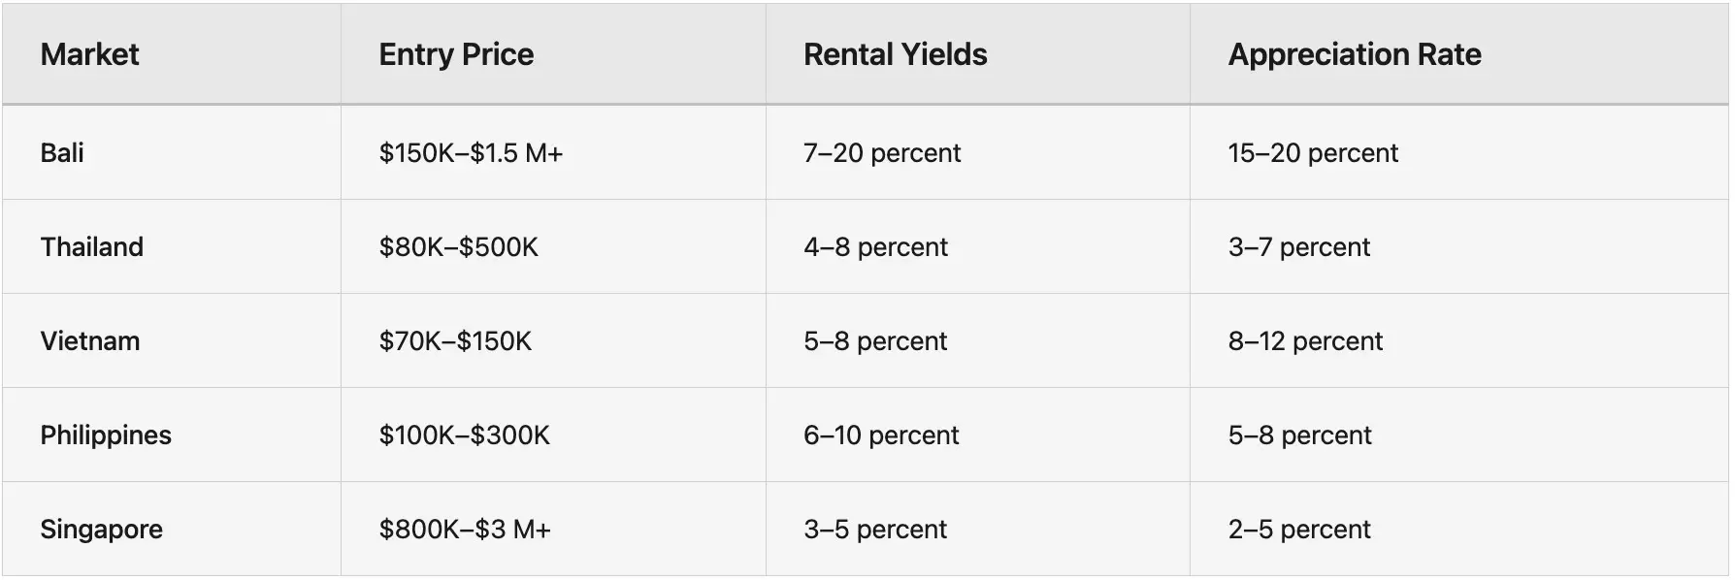Click Bali appreciation rate 15–20 percent
The width and height of the screenshot is (1735, 580).
click(1312, 152)
